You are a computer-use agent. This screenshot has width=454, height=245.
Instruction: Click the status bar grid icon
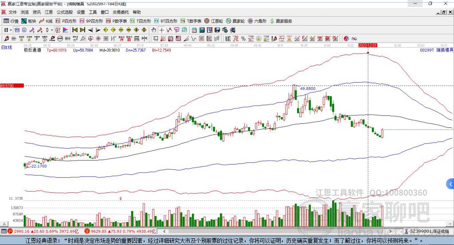[x=4, y=231]
